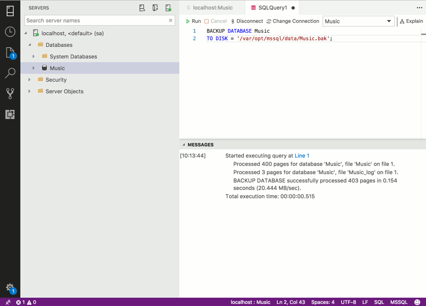Click the feedback smiley in status bar
Viewport: 426px width, 306px height.
[x=417, y=302]
